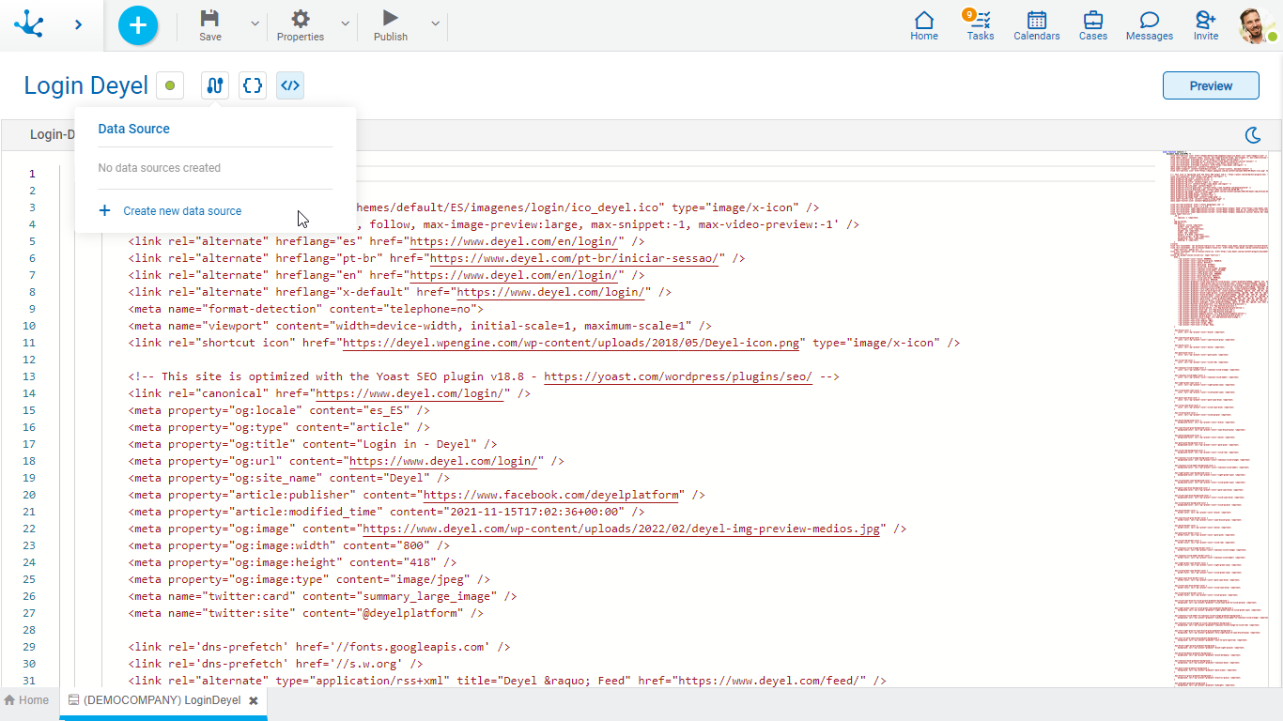1283x721 pixels.
Task: Click the code minimap overview
Action: (x=1215, y=418)
